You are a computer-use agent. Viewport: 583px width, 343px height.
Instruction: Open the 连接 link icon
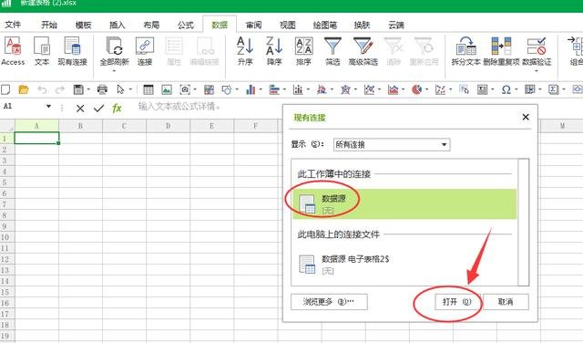pos(145,51)
